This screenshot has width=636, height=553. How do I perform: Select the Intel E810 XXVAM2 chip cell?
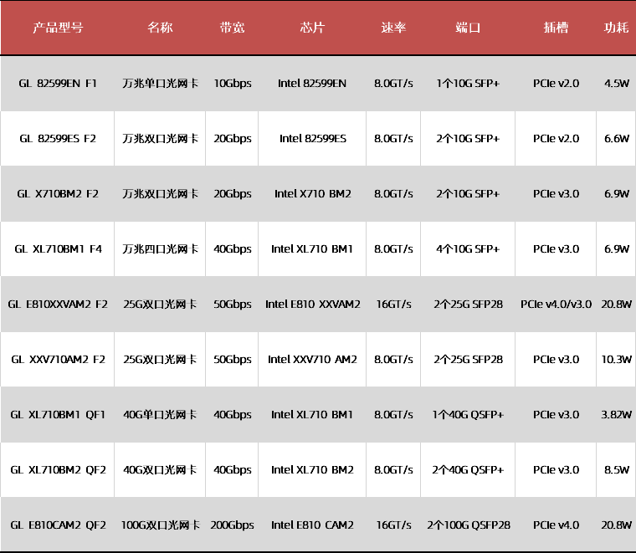pos(312,305)
